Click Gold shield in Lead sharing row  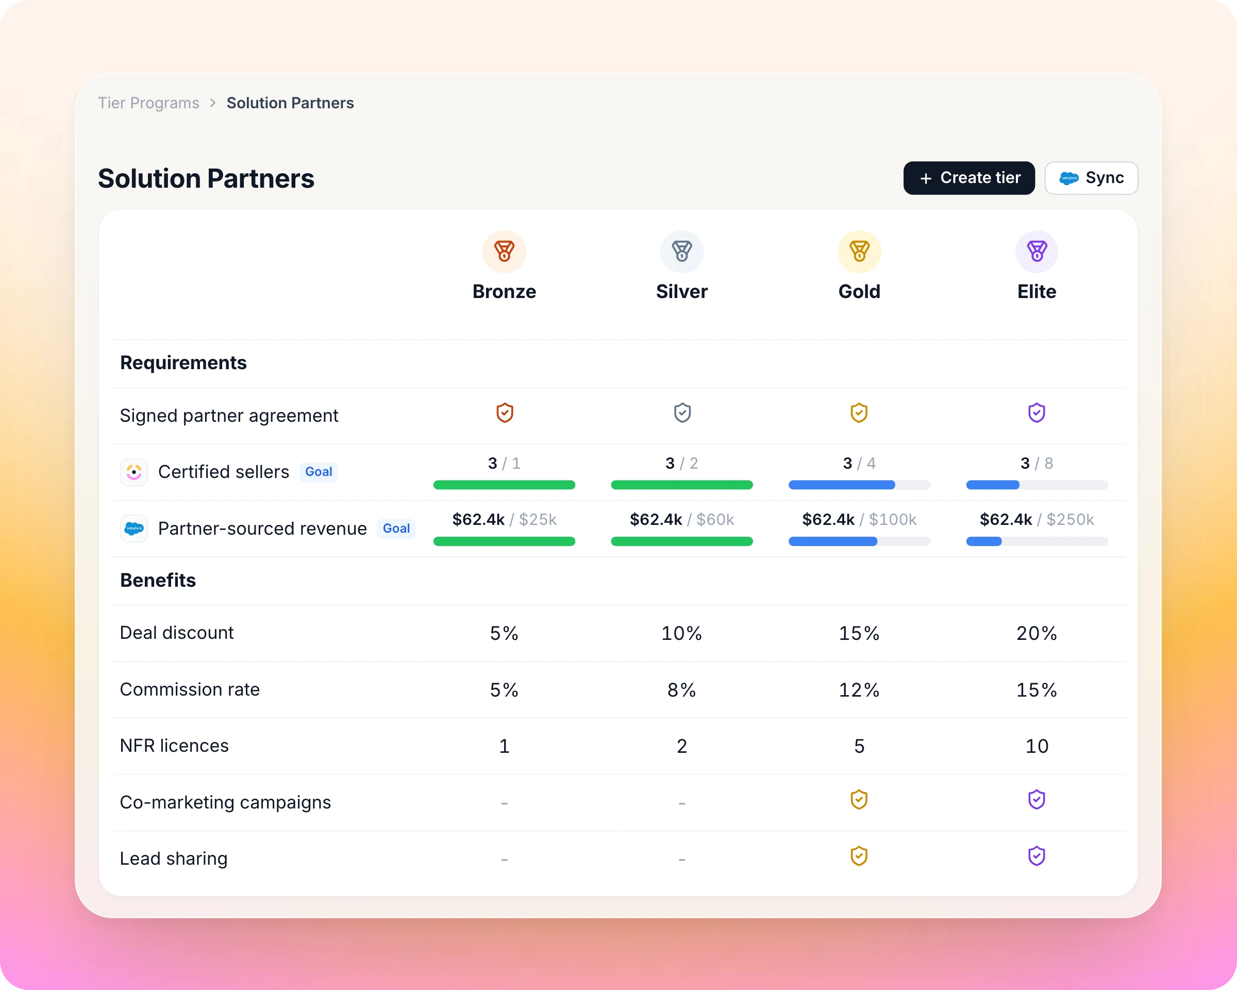(859, 856)
